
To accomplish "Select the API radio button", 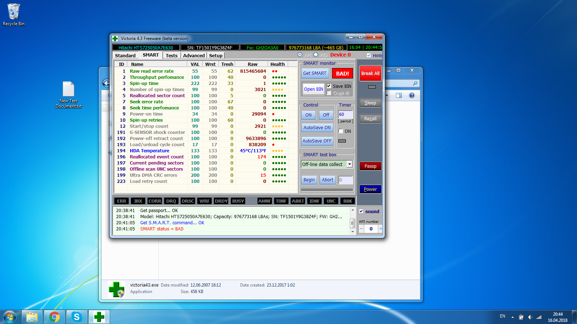I will pos(300,55).
